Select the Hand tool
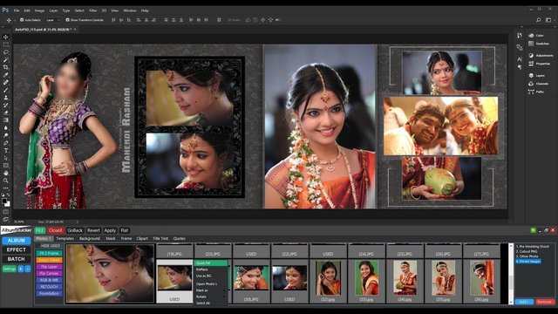This screenshot has width=558, height=314. click(x=6, y=173)
